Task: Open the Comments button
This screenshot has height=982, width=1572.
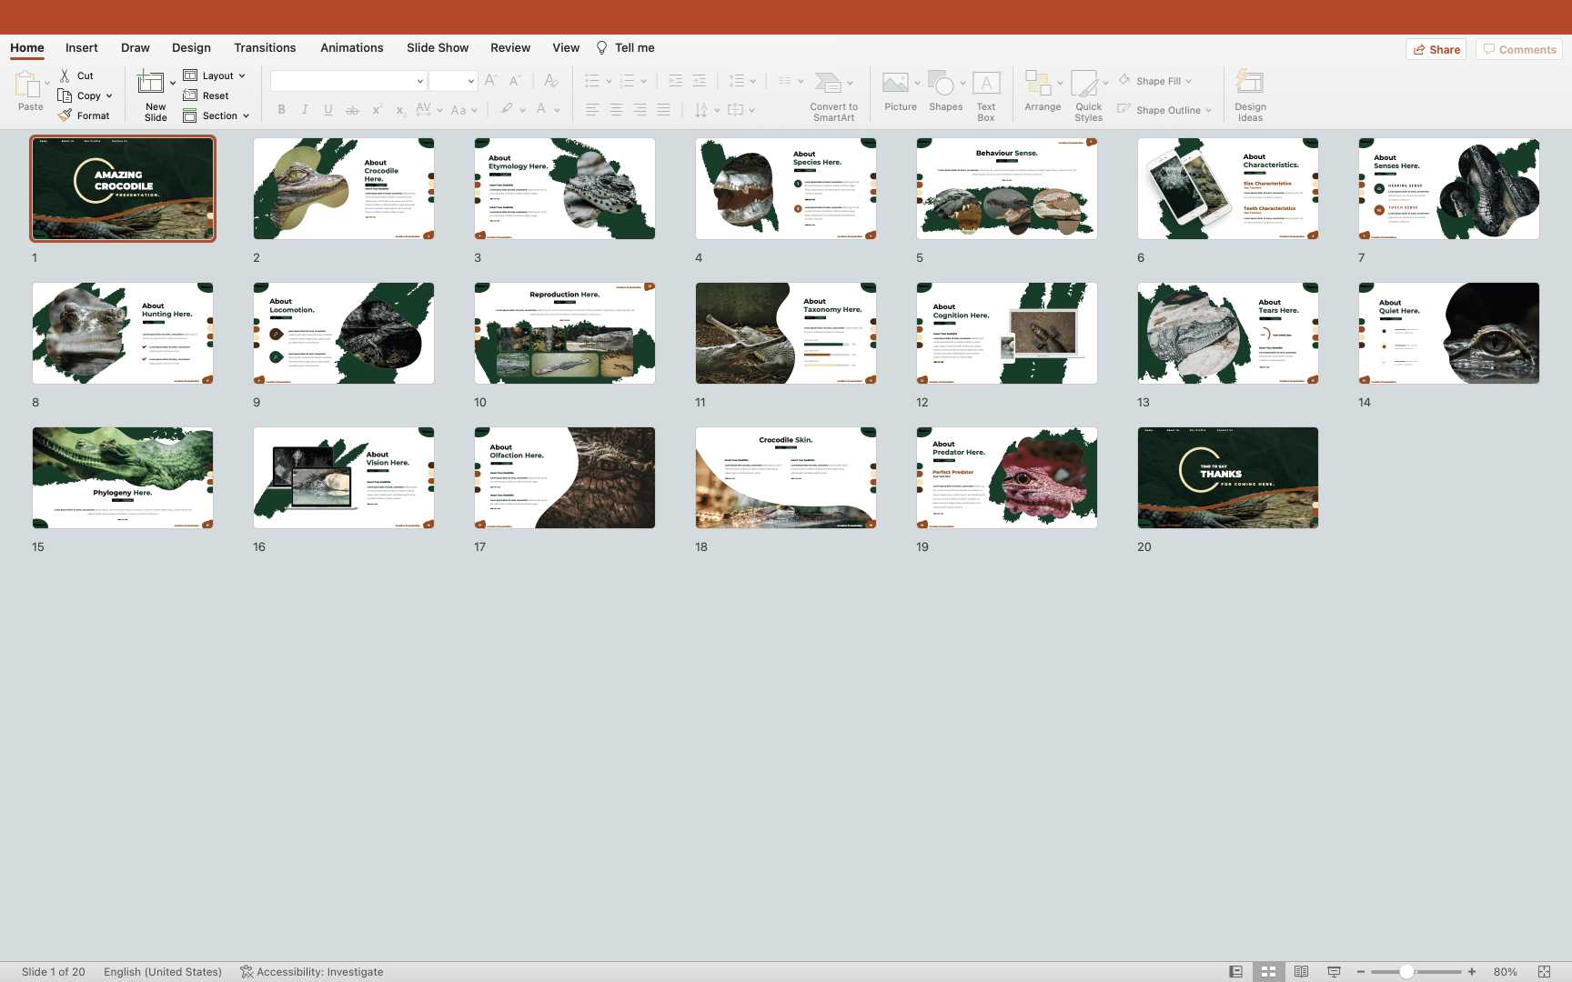Action: click(x=1518, y=49)
